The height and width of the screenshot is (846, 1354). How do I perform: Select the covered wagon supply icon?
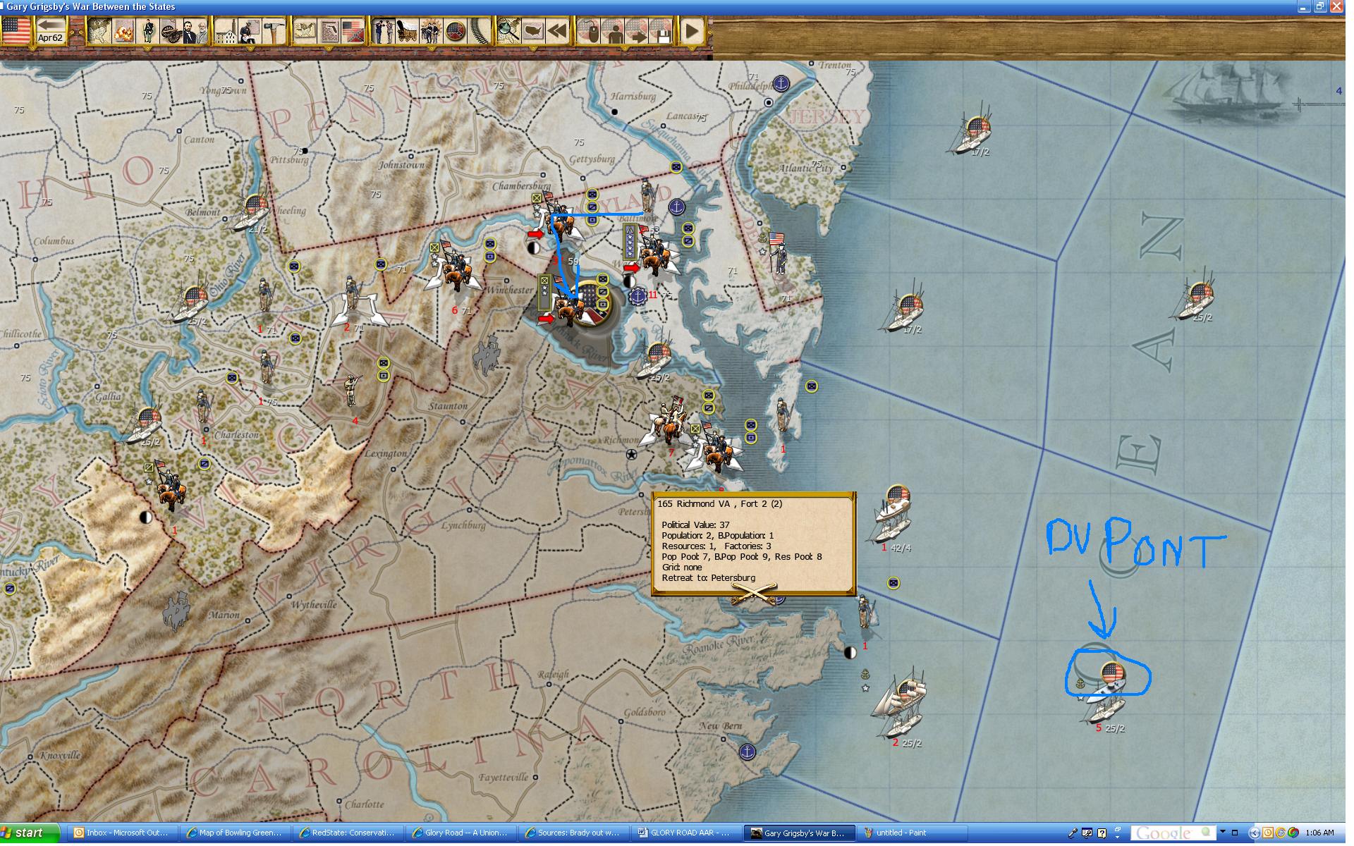[407, 31]
